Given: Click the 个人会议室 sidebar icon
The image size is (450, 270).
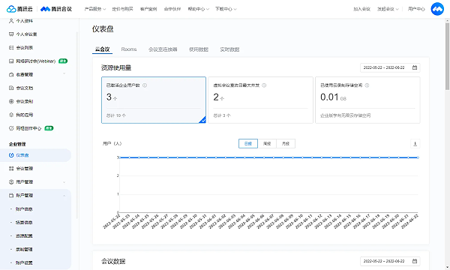Looking at the screenshot, I should 11,34.
